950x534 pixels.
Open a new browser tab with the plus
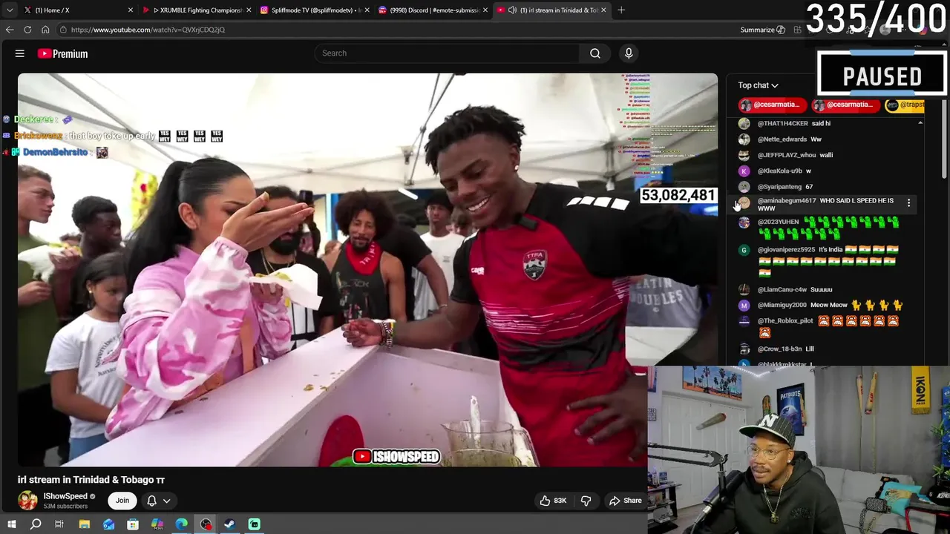point(621,10)
